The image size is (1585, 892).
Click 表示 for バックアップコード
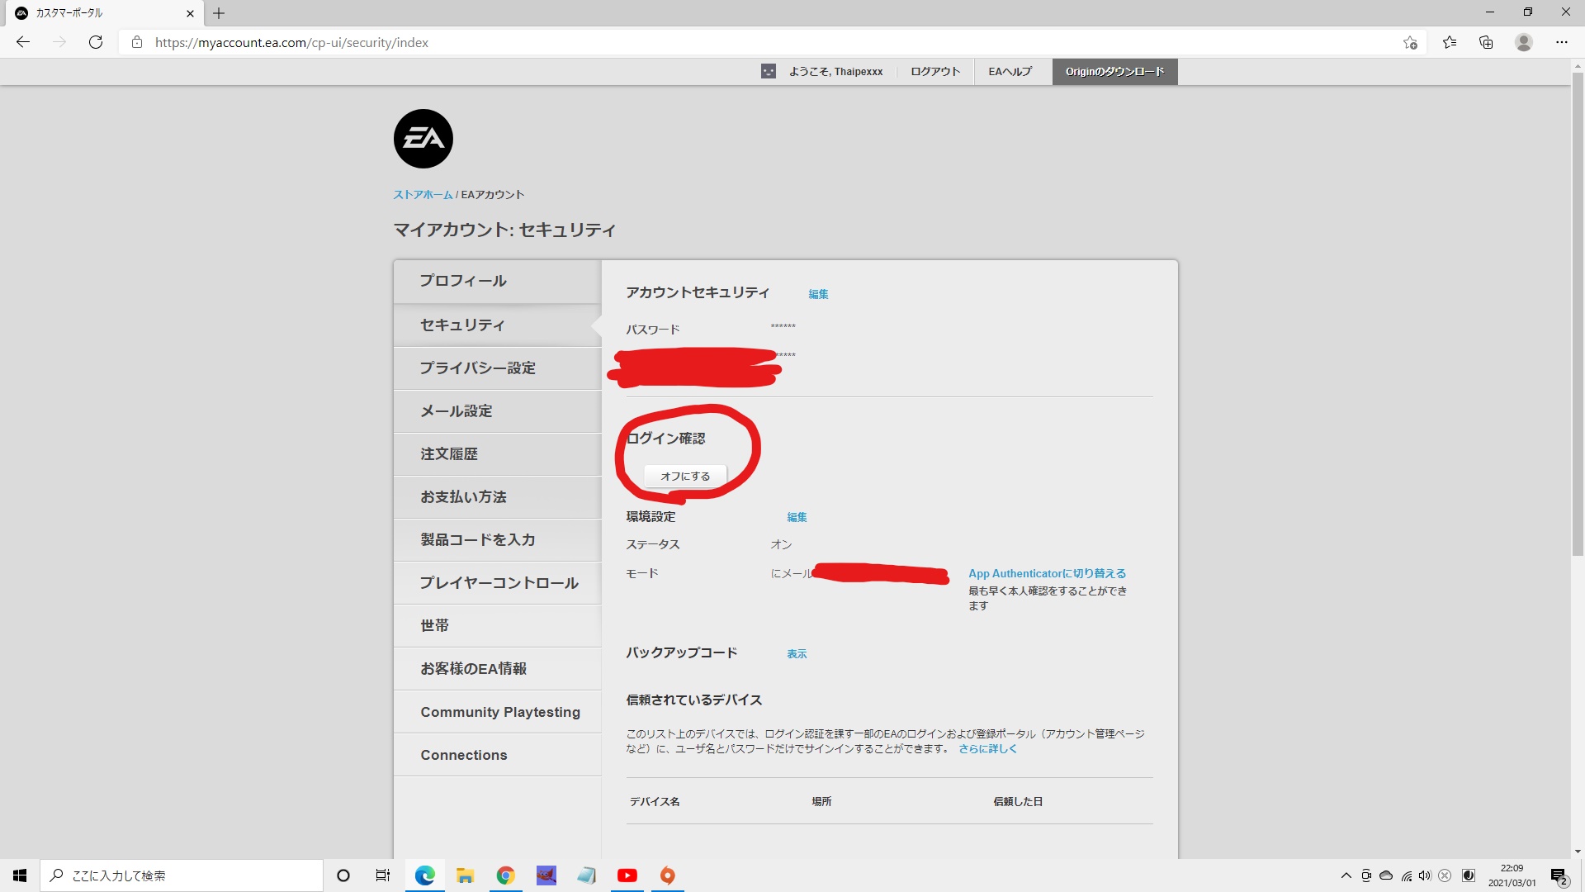click(x=797, y=654)
